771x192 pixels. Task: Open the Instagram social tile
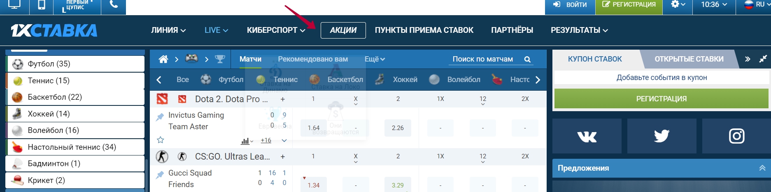(736, 136)
